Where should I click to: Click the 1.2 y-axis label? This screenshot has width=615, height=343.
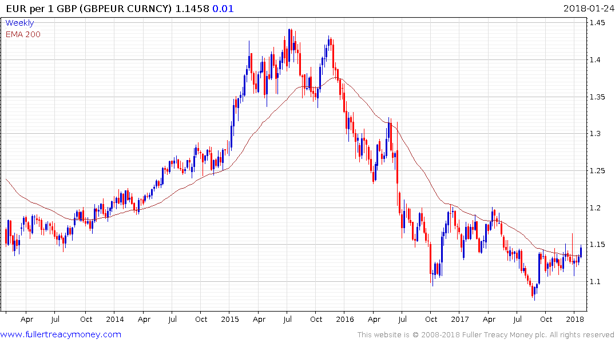tap(595, 208)
